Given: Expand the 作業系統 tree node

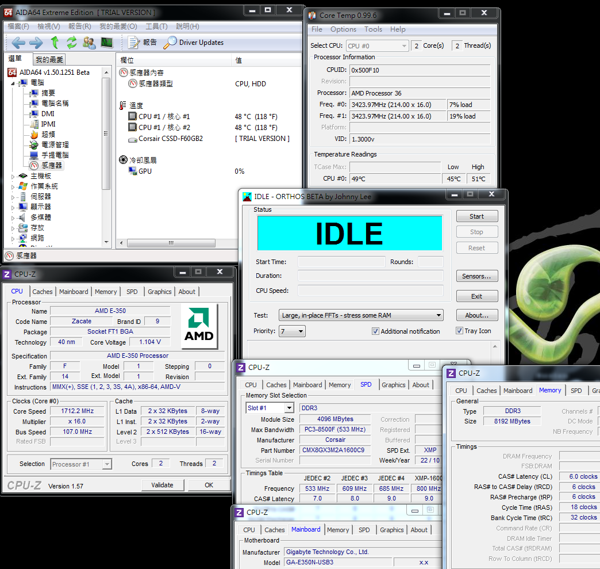Looking at the screenshot, I should [13, 187].
